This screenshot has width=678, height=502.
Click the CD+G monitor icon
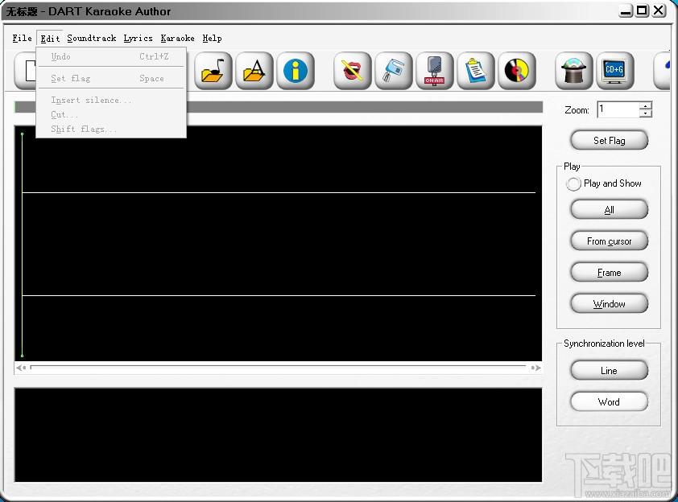(x=615, y=71)
